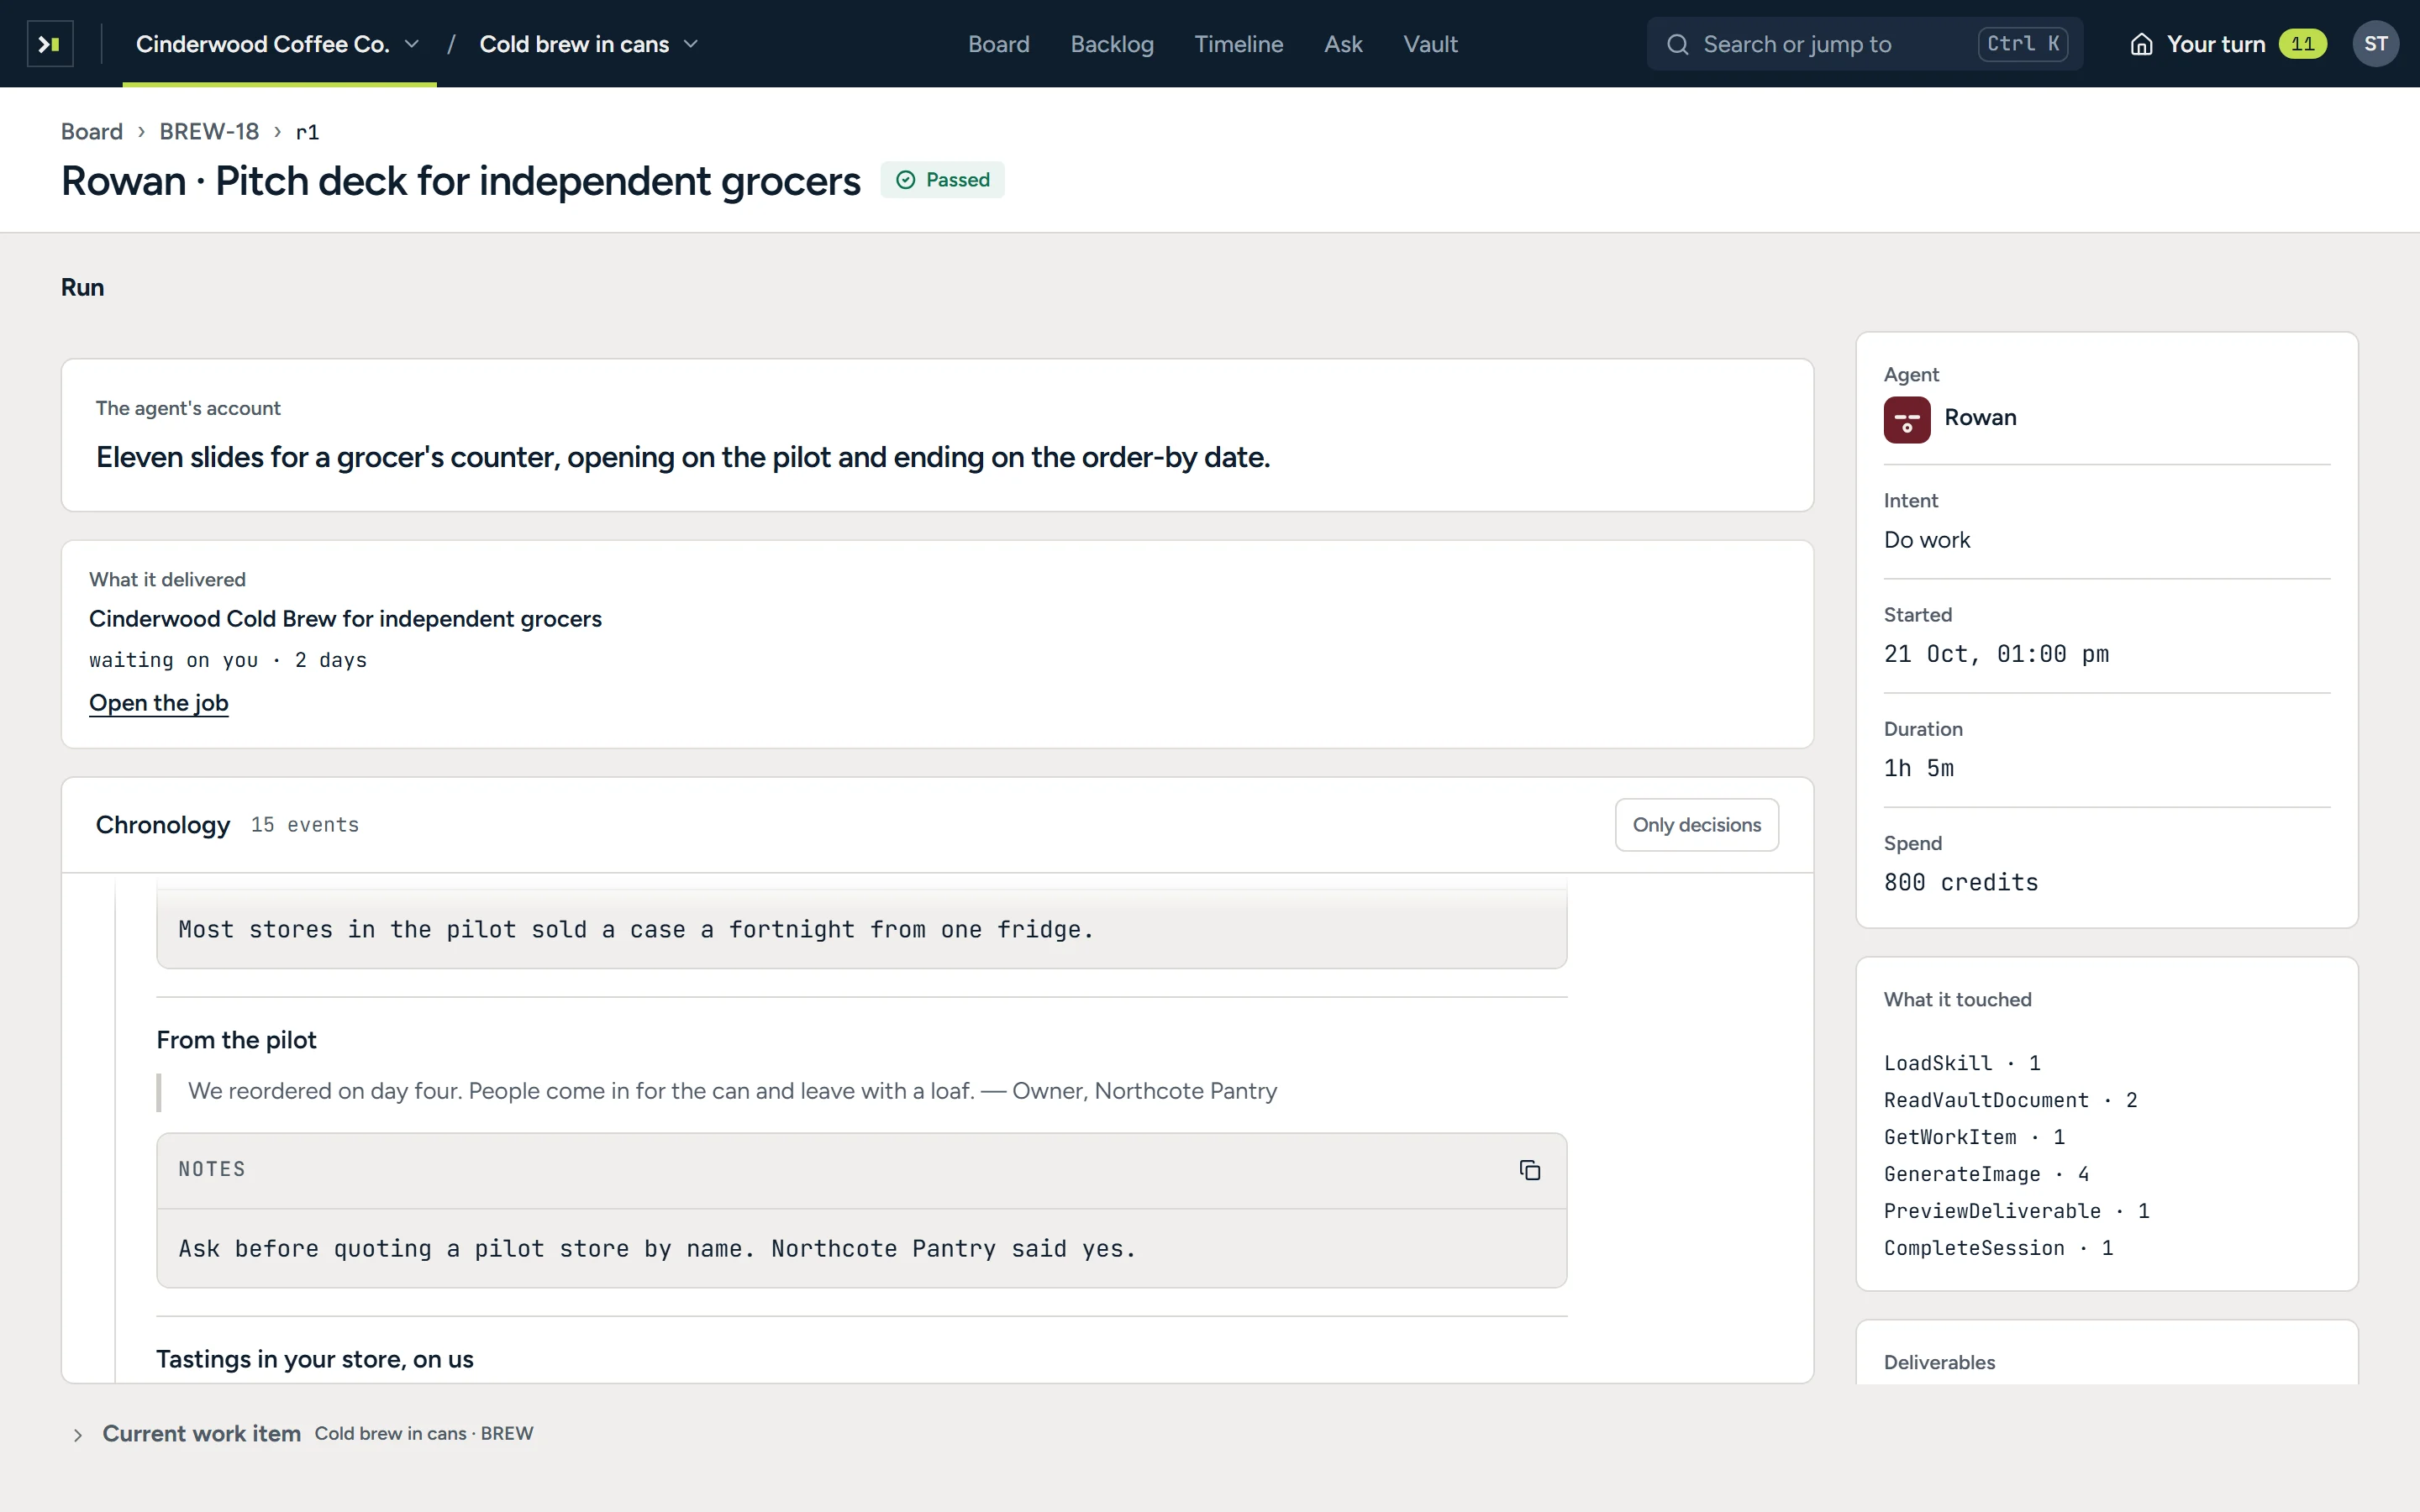This screenshot has height=1512, width=2420.
Task: Open the Cinderwood Coffee Co. workspace dropdown
Action: tap(278, 44)
